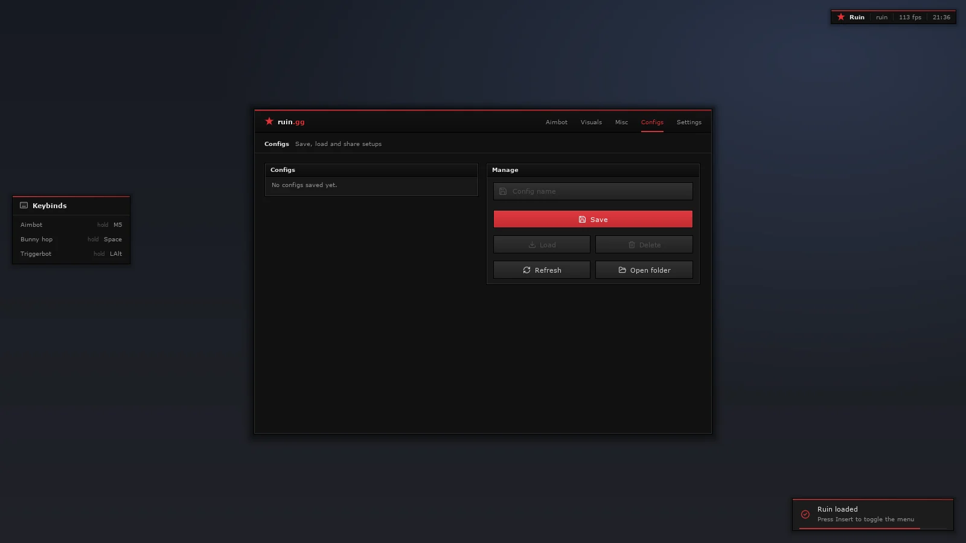966x543 pixels.
Task: Click the keyboard icon in Keybinds panel
Action: [24, 205]
